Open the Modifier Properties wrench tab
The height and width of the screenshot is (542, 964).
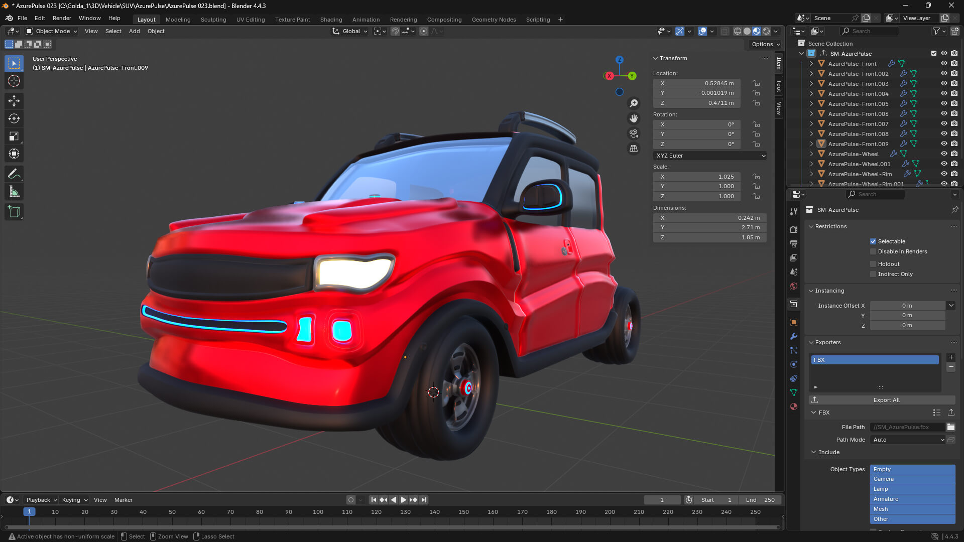(794, 336)
